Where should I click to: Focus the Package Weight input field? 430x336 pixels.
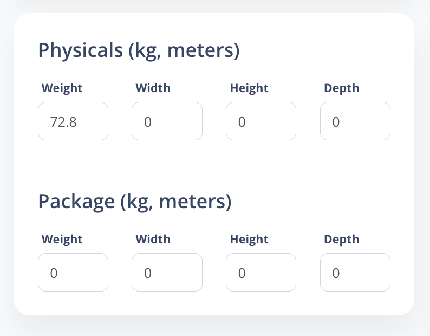pyautogui.click(x=73, y=273)
